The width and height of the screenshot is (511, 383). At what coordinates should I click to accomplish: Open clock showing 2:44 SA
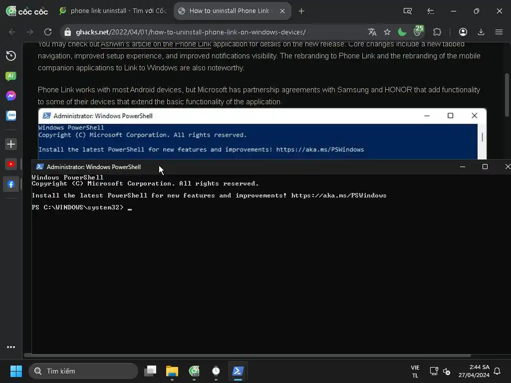pos(474,371)
